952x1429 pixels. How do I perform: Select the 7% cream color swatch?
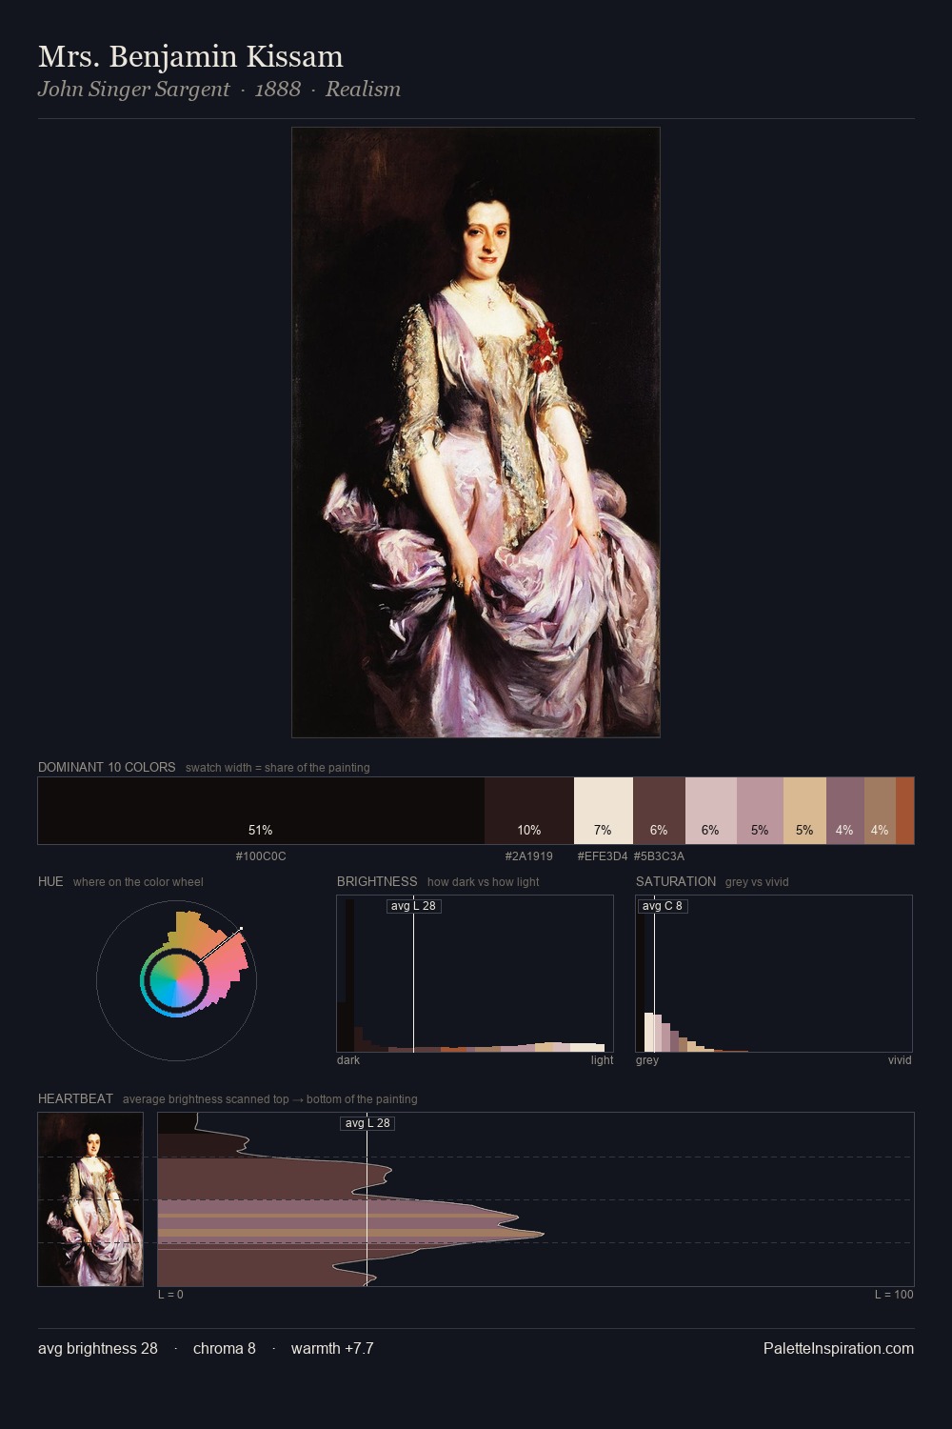pos(603,811)
